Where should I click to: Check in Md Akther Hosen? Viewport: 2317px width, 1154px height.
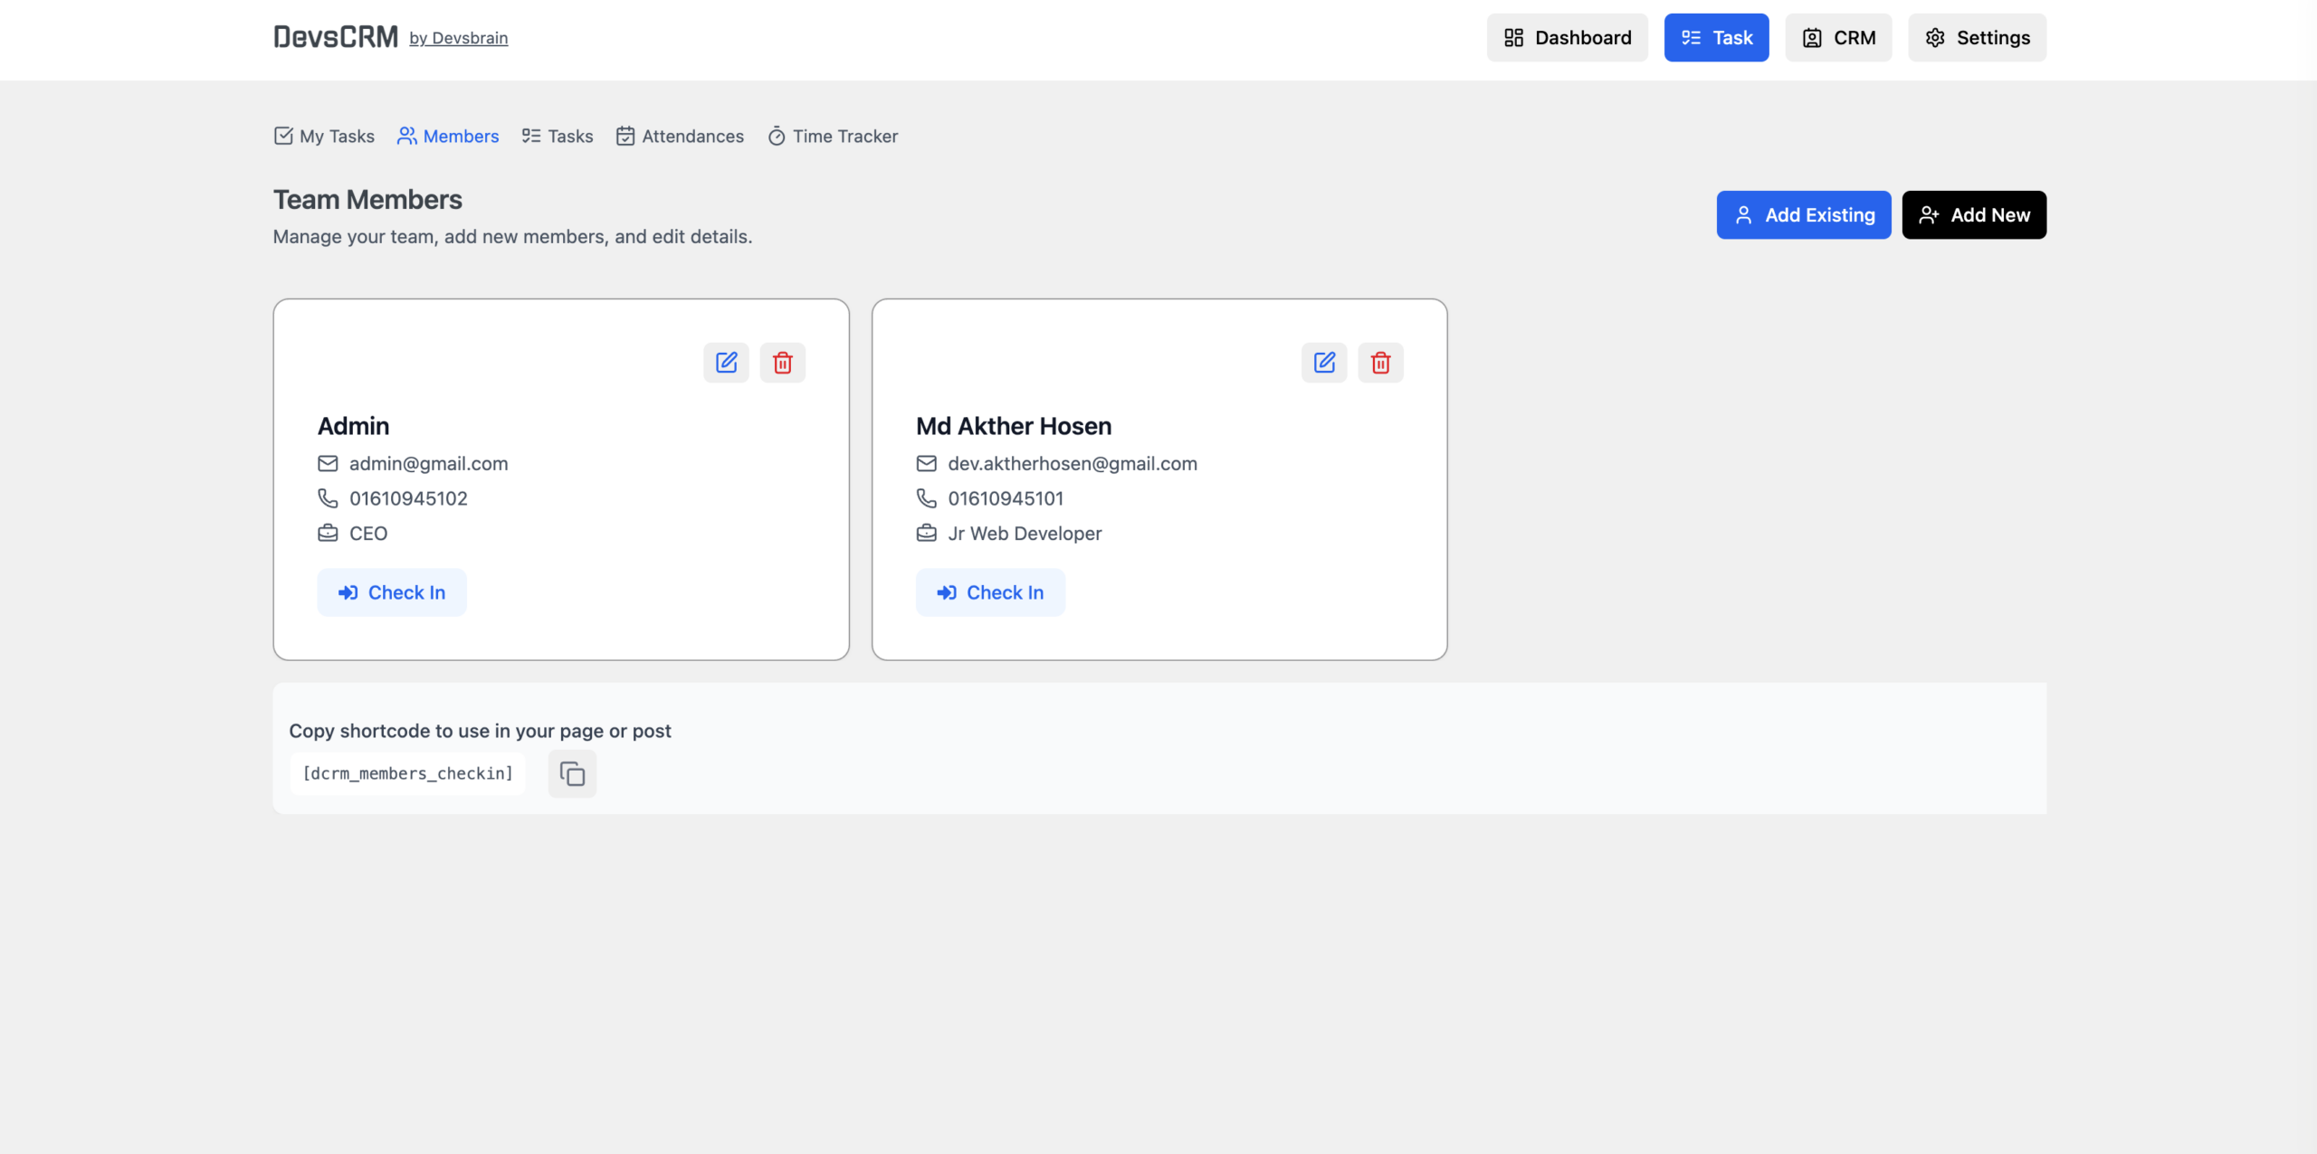pyautogui.click(x=990, y=592)
